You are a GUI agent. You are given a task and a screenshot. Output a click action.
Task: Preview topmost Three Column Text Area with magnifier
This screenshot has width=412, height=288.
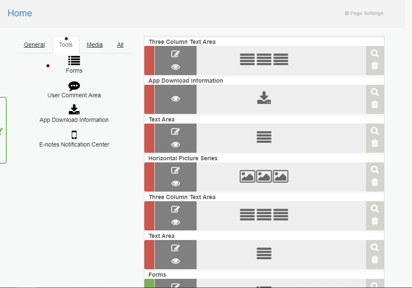click(x=375, y=53)
